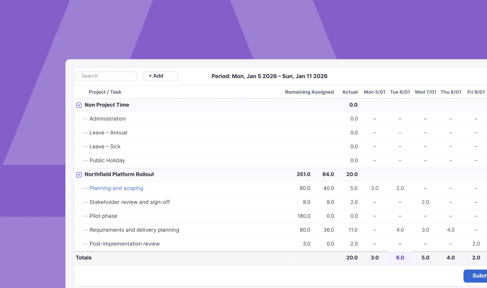
Task: Click the Totals row label
Action: click(x=84, y=258)
